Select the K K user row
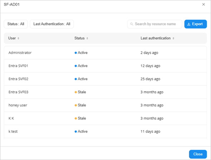Image resolution: width=211 pixels, height=160 pixels. (x=105, y=118)
